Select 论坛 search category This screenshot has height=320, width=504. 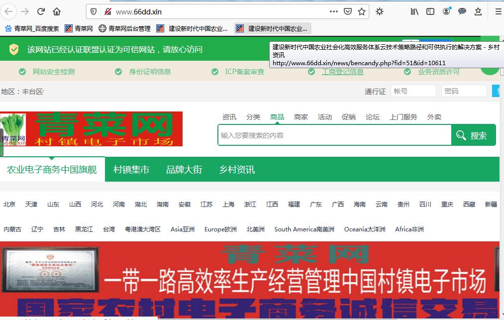[373, 117]
